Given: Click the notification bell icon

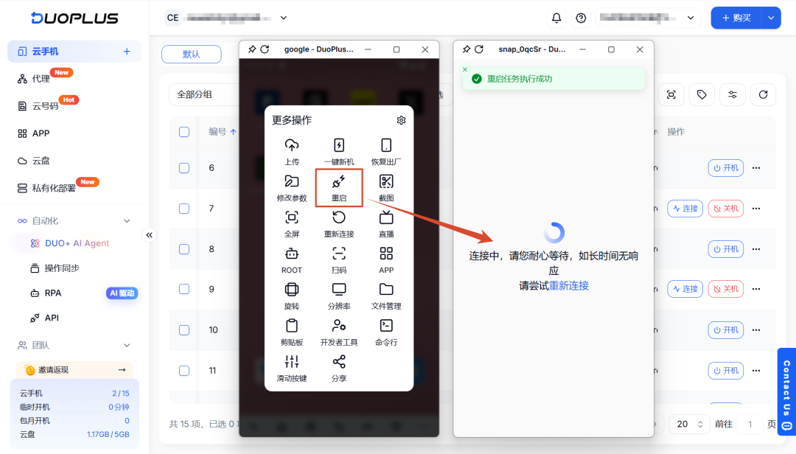Looking at the screenshot, I should 556,18.
